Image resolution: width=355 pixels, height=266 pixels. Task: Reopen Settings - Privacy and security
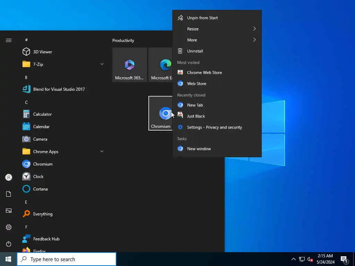pos(217,127)
